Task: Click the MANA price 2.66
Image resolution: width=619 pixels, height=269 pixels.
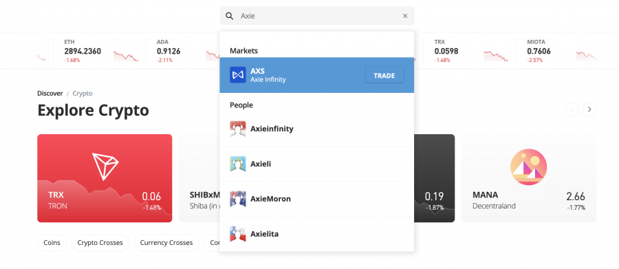Action: [x=576, y=196]
